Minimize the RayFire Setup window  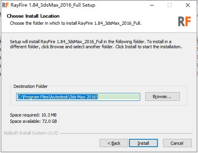tap(152, 5)
